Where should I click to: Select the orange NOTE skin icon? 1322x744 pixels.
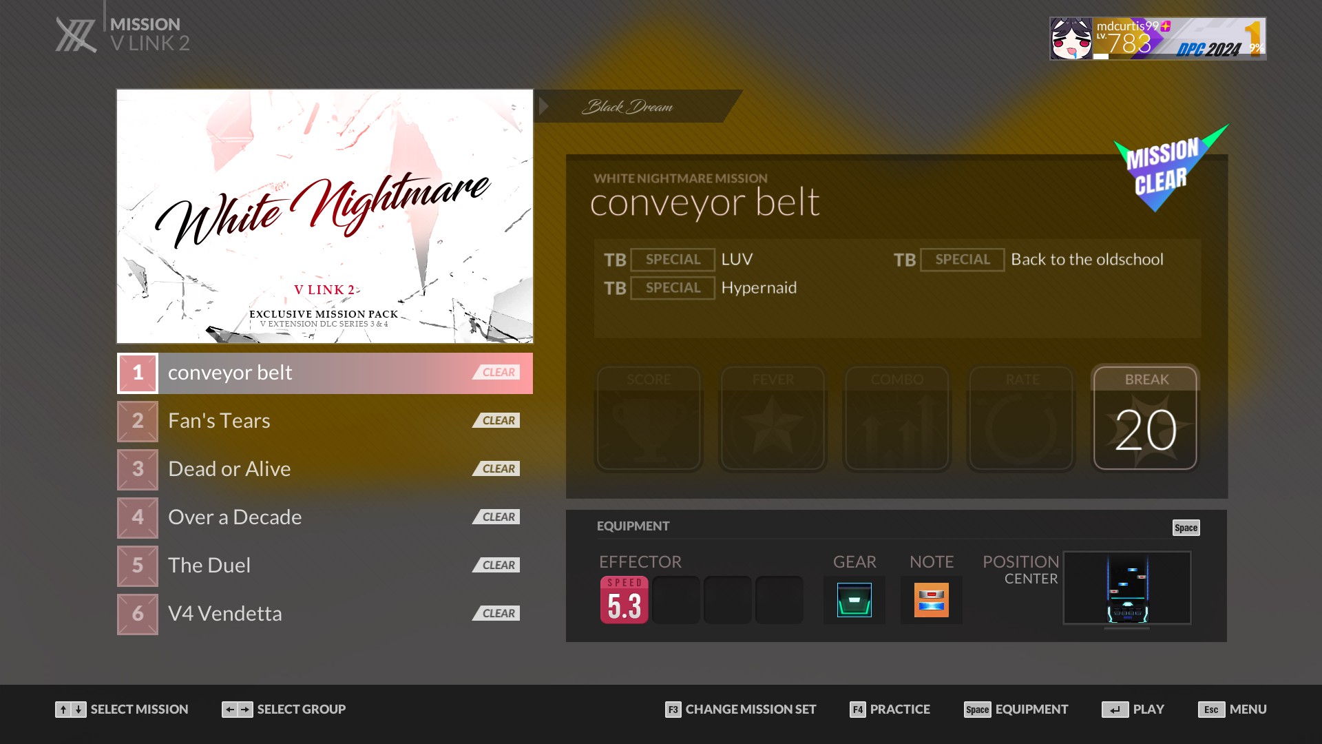click(931, 599)
